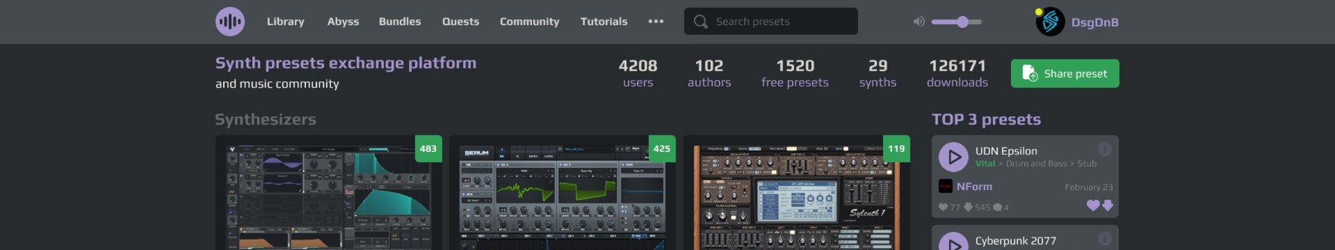The height and width of the screenshot is (250, 1335).
Task: Click the 29 synths statistic
Action: pos(877,74)
